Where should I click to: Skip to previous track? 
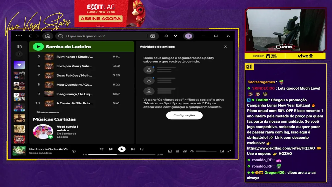(x=111, y=149)
